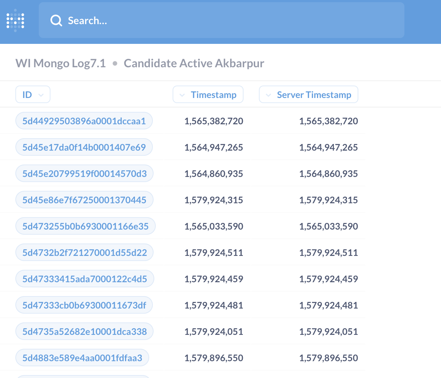Click the search magnifier icon
The image size is (441, 378).
coord(56,20)
